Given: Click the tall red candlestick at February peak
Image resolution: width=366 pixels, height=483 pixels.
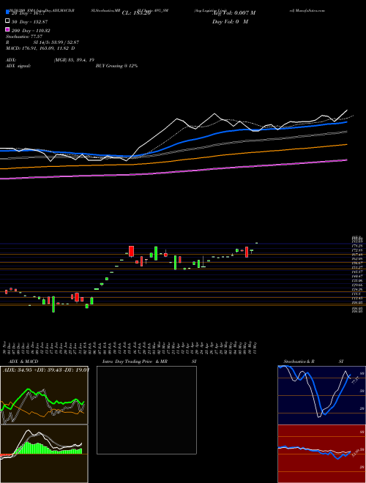Looking at the screenshot, I should [x=131, y=251].
